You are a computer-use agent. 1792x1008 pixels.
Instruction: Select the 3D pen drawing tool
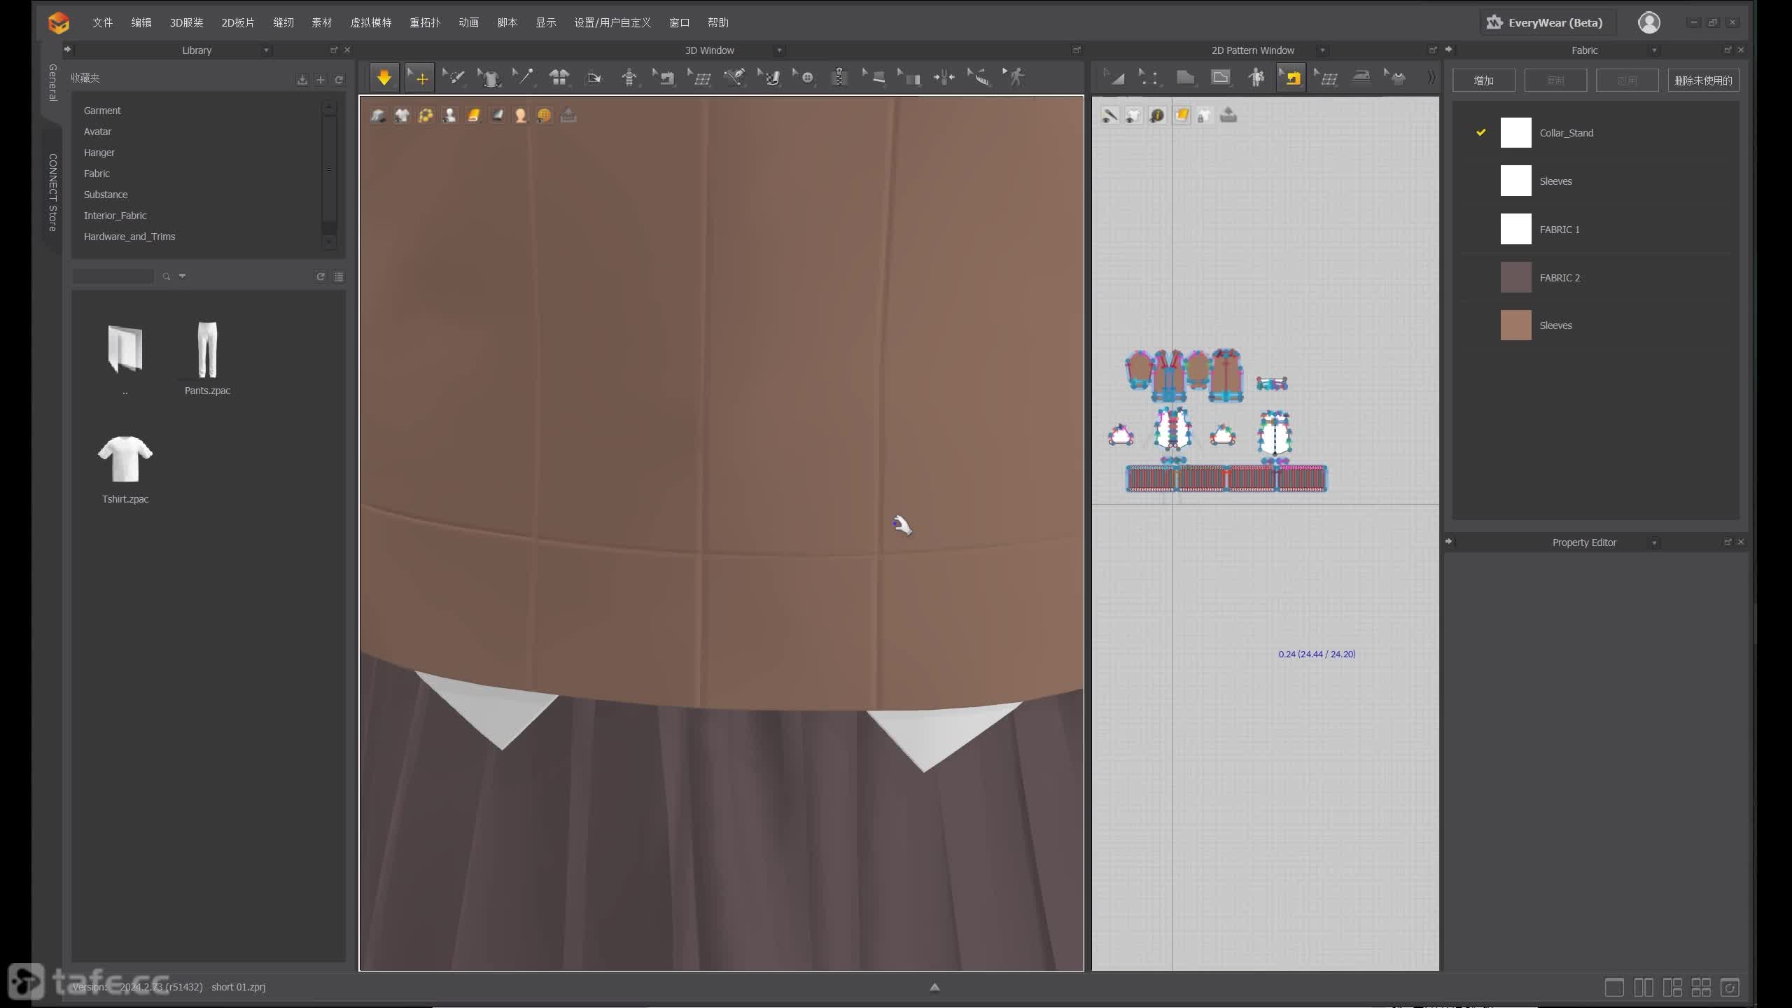coord(734,78)
